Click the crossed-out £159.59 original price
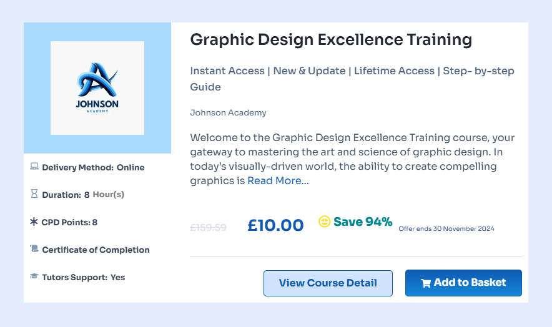Viewport: 552px width, 327px height. coord(208,228)
